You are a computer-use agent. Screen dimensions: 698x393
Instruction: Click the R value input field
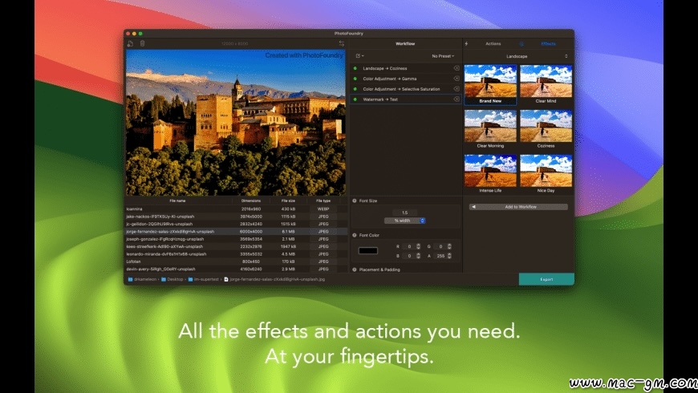(409, 246)
